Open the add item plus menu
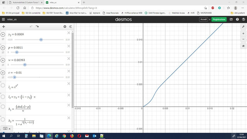The width and height of the screenshot is (247, 139). 3,27
